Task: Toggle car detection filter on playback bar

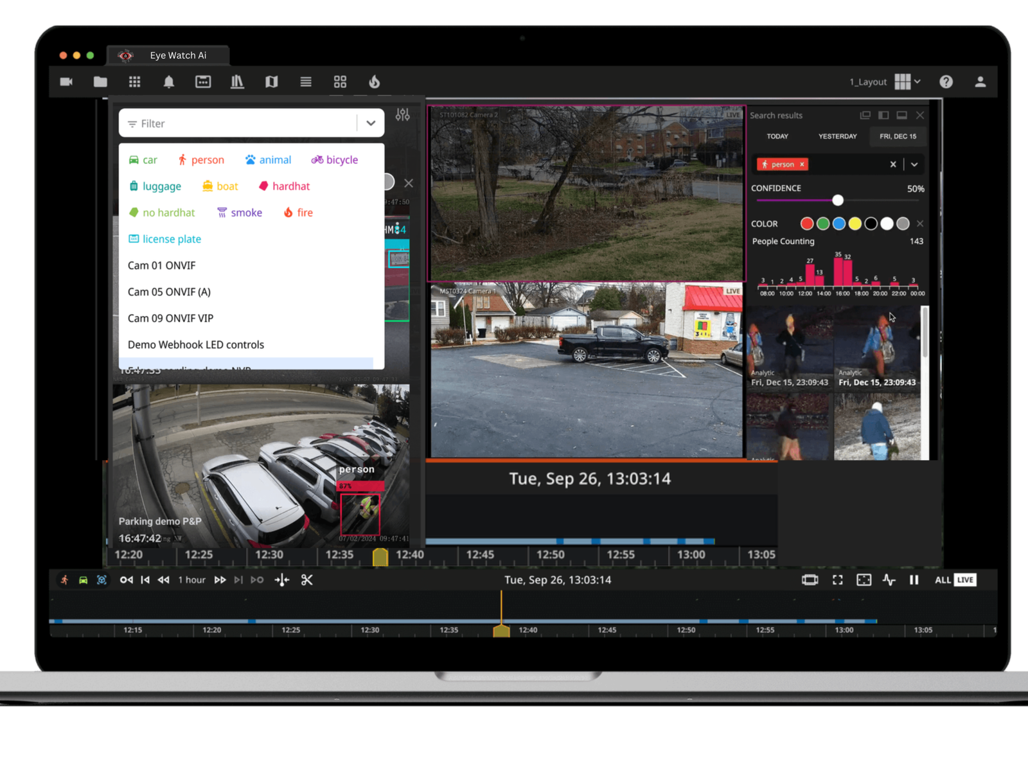Action: (84, 580)
